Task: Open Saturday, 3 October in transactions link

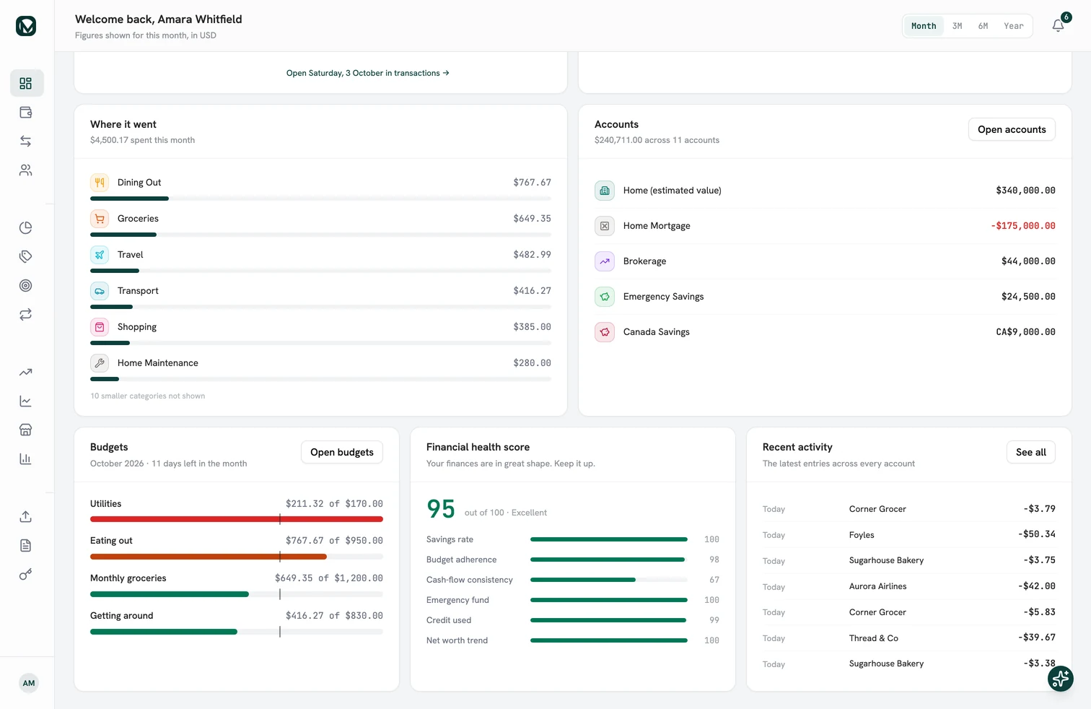Action: click(368, 73)
